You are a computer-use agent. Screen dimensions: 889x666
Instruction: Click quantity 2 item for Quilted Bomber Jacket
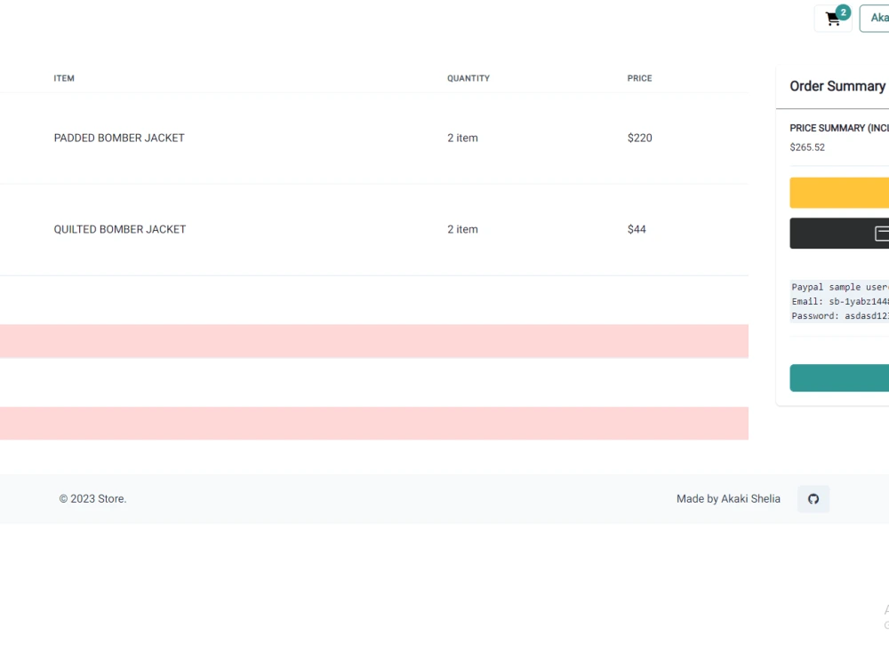coord(462,229)
